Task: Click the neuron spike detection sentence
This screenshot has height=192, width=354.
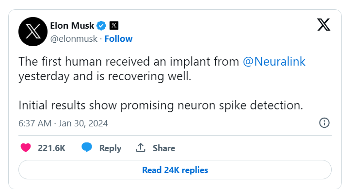Action: (161, 105)
